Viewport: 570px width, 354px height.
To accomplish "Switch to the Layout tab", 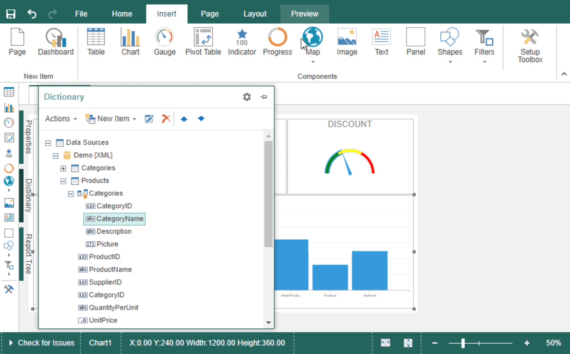I will point(255,14).
